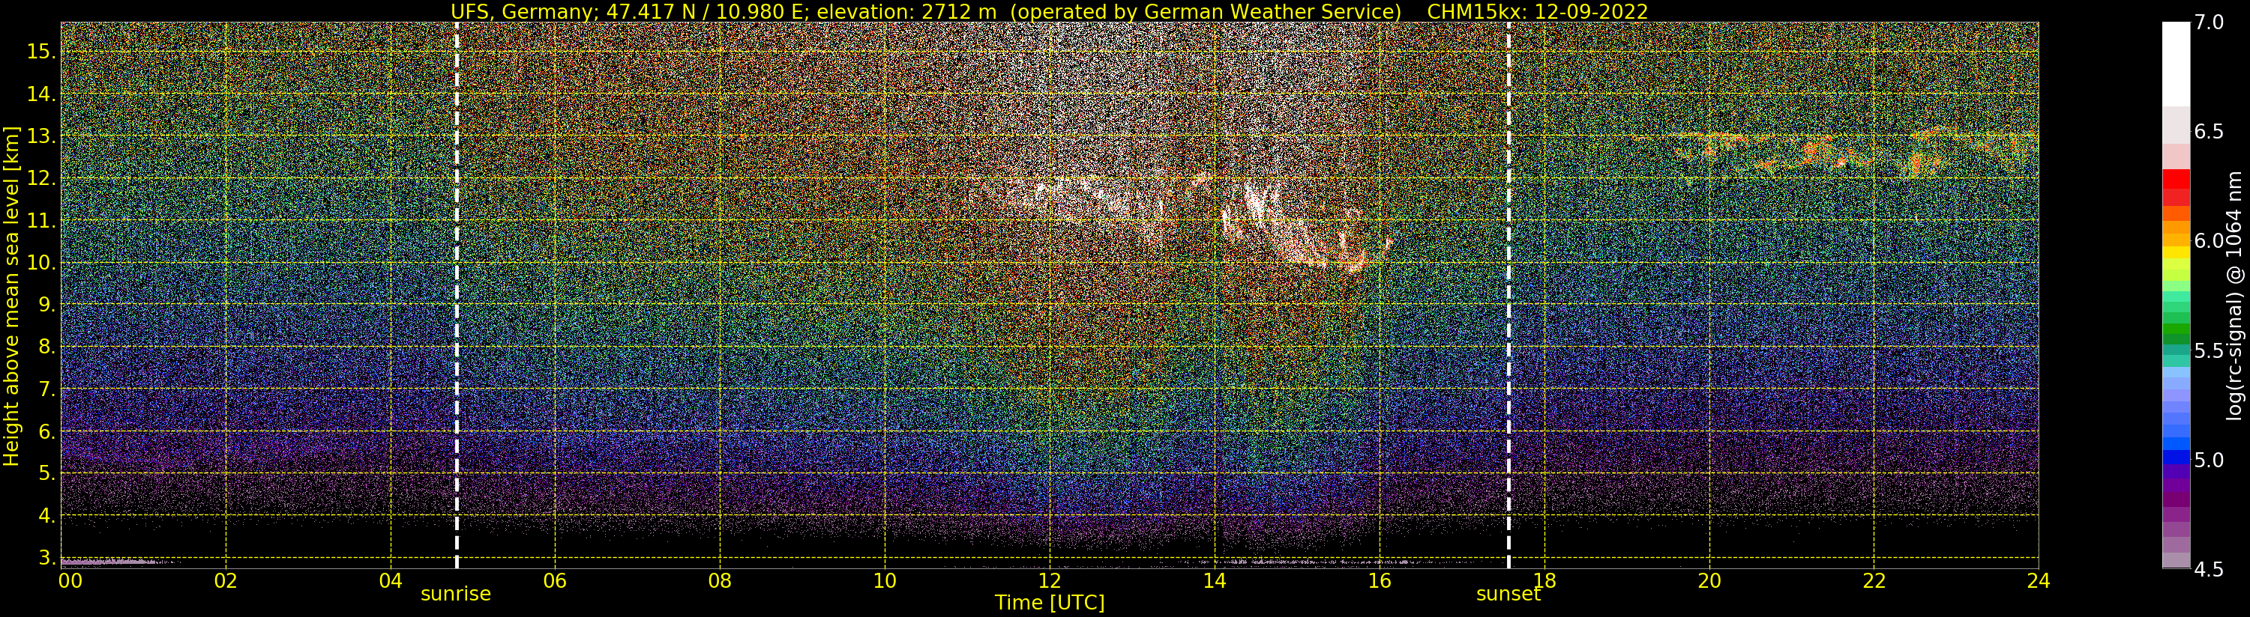The image size is (2250, 617).
Task: Click the 'Time [UTC]' axis label
Action: [x=1050, y=603]
